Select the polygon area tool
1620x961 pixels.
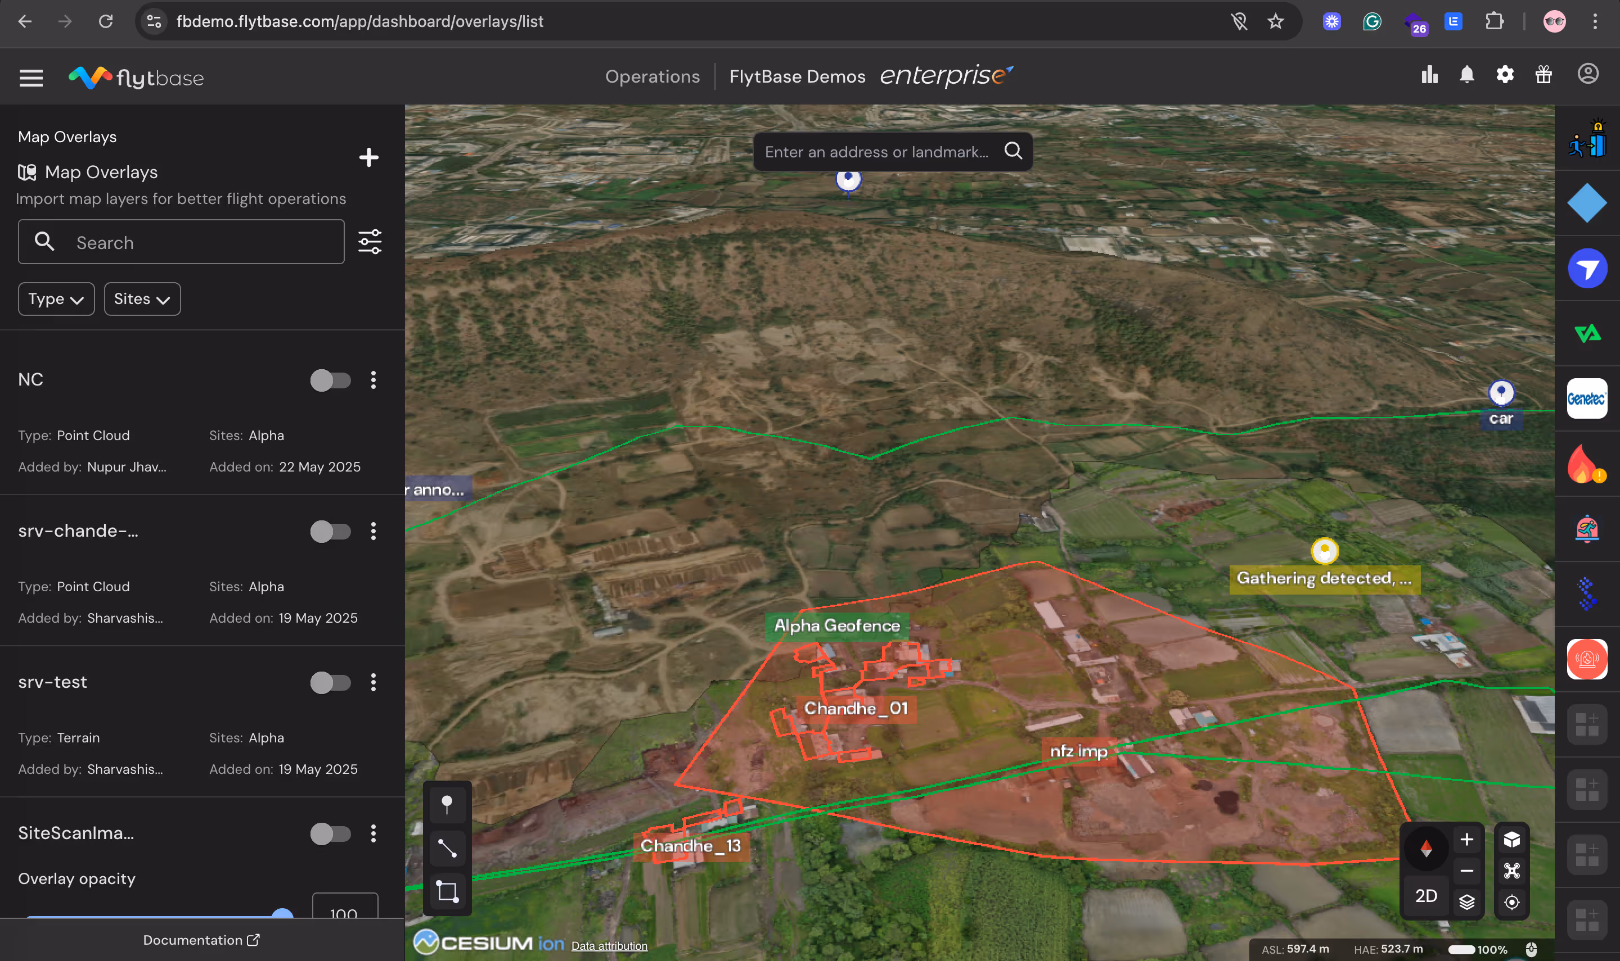[x=447, y=891]
